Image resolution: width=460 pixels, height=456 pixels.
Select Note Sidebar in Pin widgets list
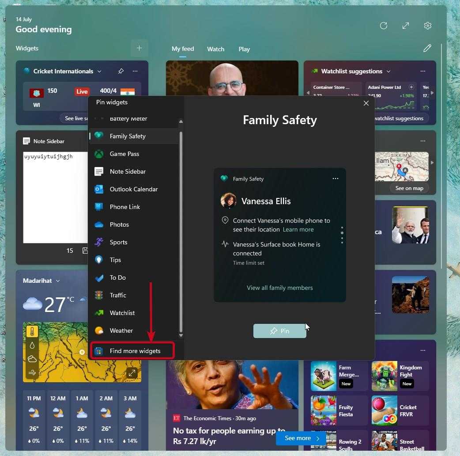134,171
